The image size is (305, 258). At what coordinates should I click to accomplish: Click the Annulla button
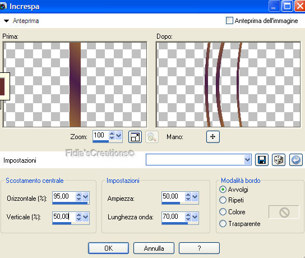coord(154,248)
